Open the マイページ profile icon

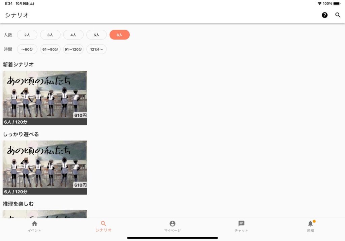172,224
